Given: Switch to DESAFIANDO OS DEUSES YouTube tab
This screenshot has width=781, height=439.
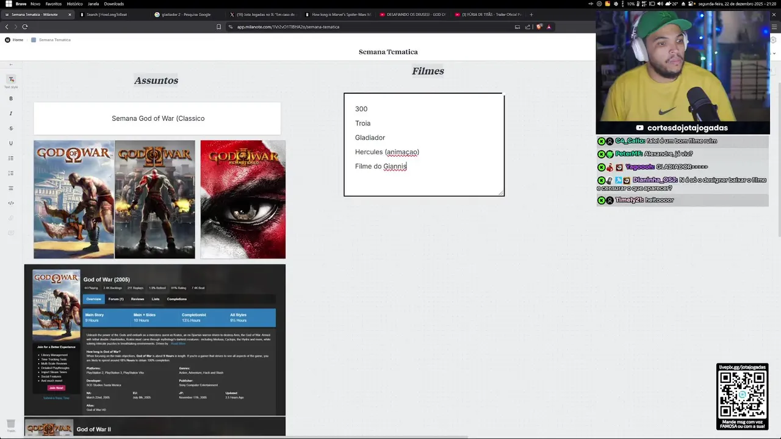Looking at the screenshot, I should [x=412, y=15].
